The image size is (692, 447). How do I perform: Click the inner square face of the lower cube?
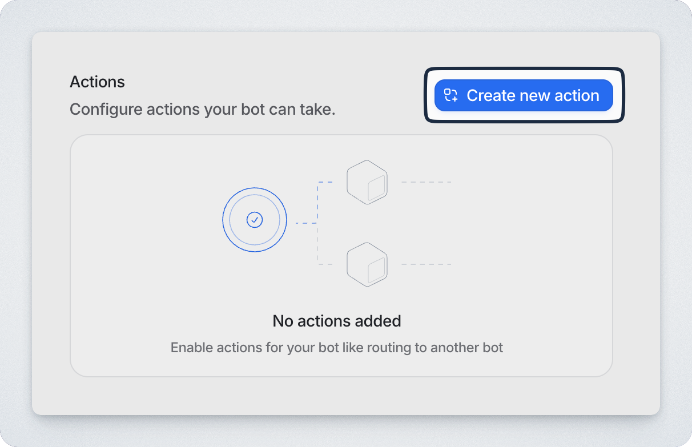(x=376, y=271)
